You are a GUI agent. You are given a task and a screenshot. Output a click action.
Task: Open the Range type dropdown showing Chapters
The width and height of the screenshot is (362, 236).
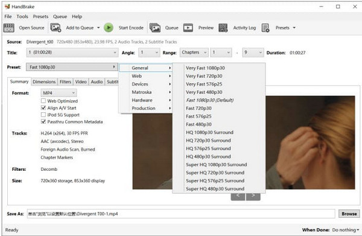194,53
